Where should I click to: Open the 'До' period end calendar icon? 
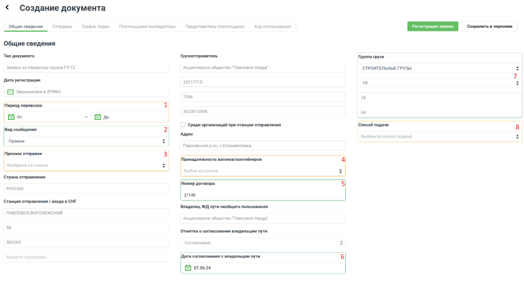click(x=98, y=117)
